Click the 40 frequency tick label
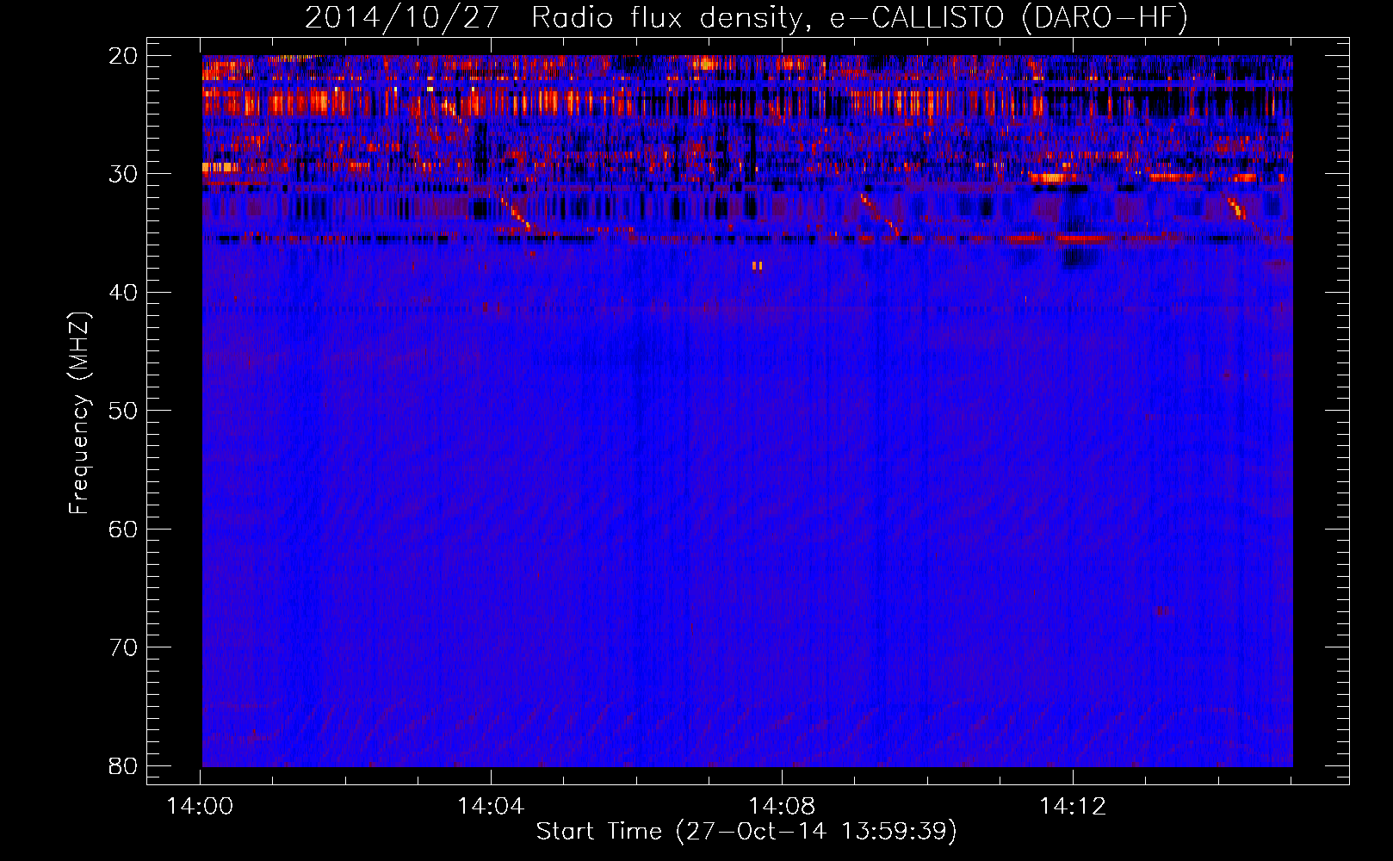Image resolution: width=1393 pixels, height=861 pixels. coord(123,293)
